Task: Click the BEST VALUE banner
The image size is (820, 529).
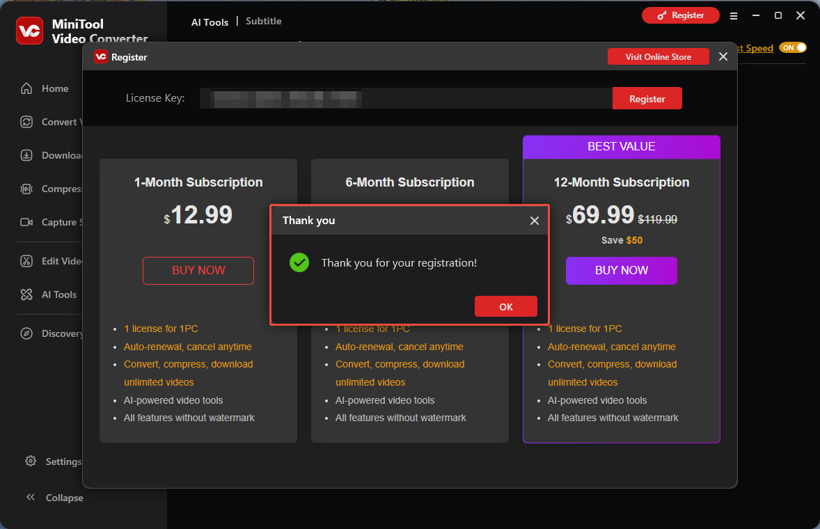Action: (x=622, y=147)
